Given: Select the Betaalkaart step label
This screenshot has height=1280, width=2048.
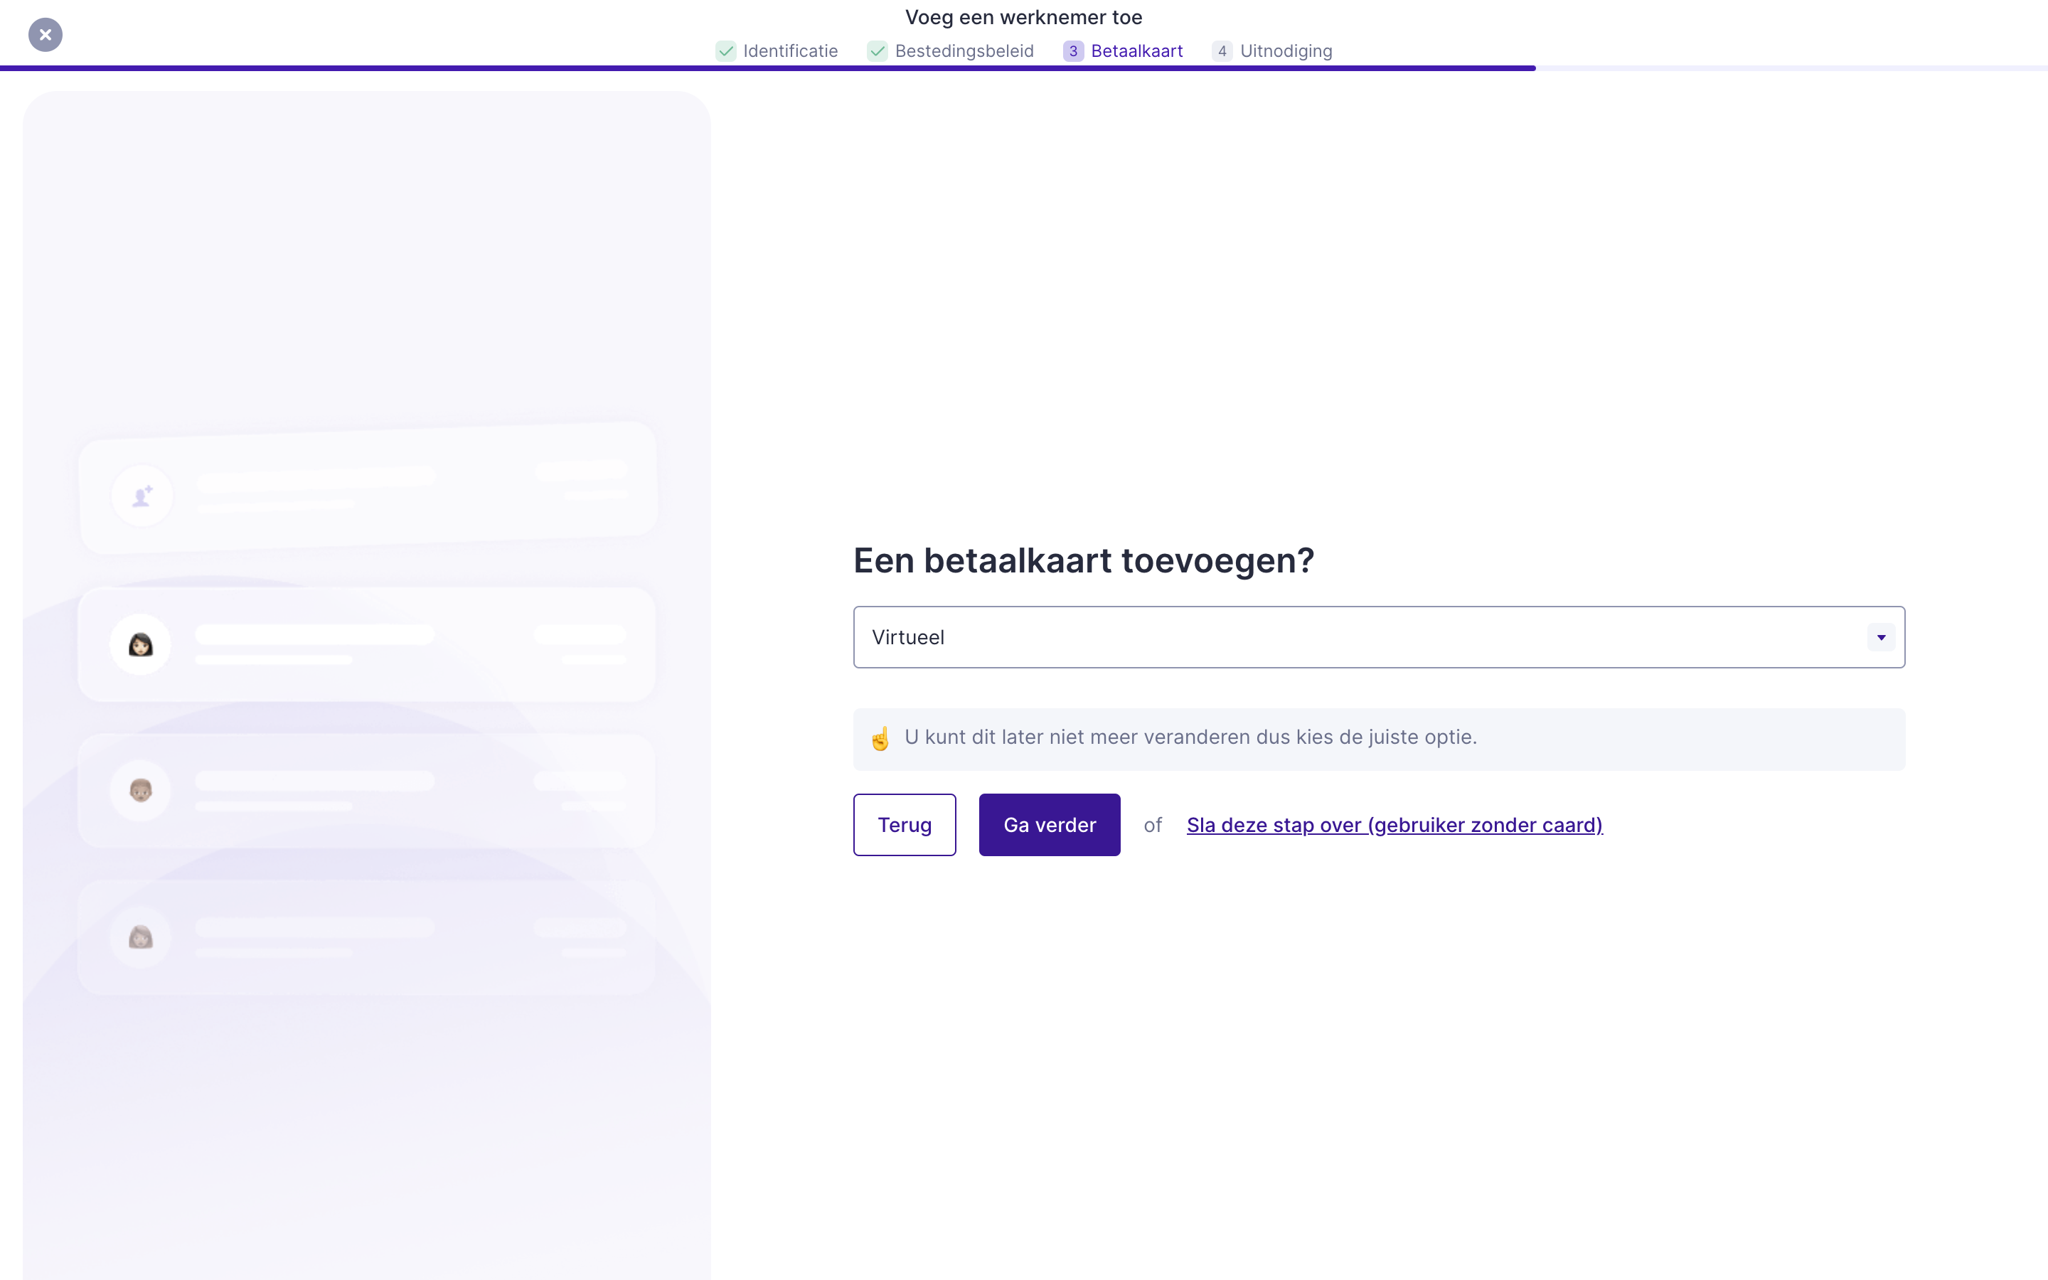Looking at the screenshot, I should 1136,50.
